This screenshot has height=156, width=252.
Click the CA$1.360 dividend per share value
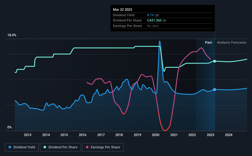pyautogui.click(x=154, y=21)
